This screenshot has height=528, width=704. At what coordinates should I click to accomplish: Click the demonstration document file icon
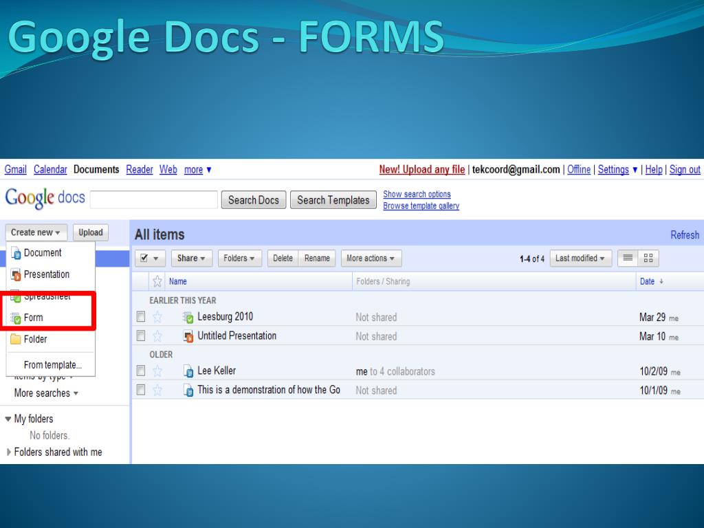pyautogui.click(x=188, y=390)
